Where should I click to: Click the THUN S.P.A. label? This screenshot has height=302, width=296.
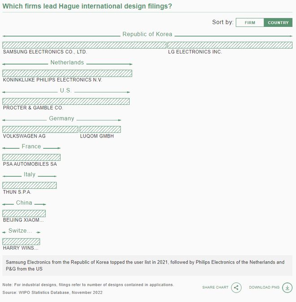click(x=17, y=192)
